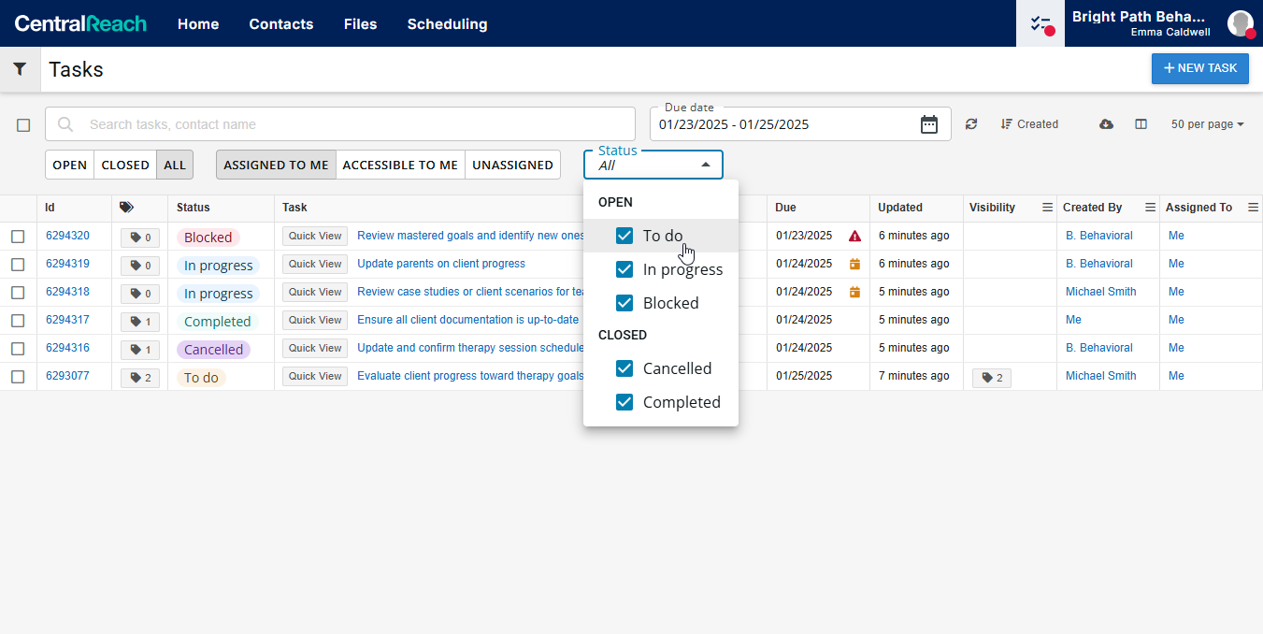1263x634 pixels.
Task: Open Assigned To column menu icon
Action: click(1253, 208)
